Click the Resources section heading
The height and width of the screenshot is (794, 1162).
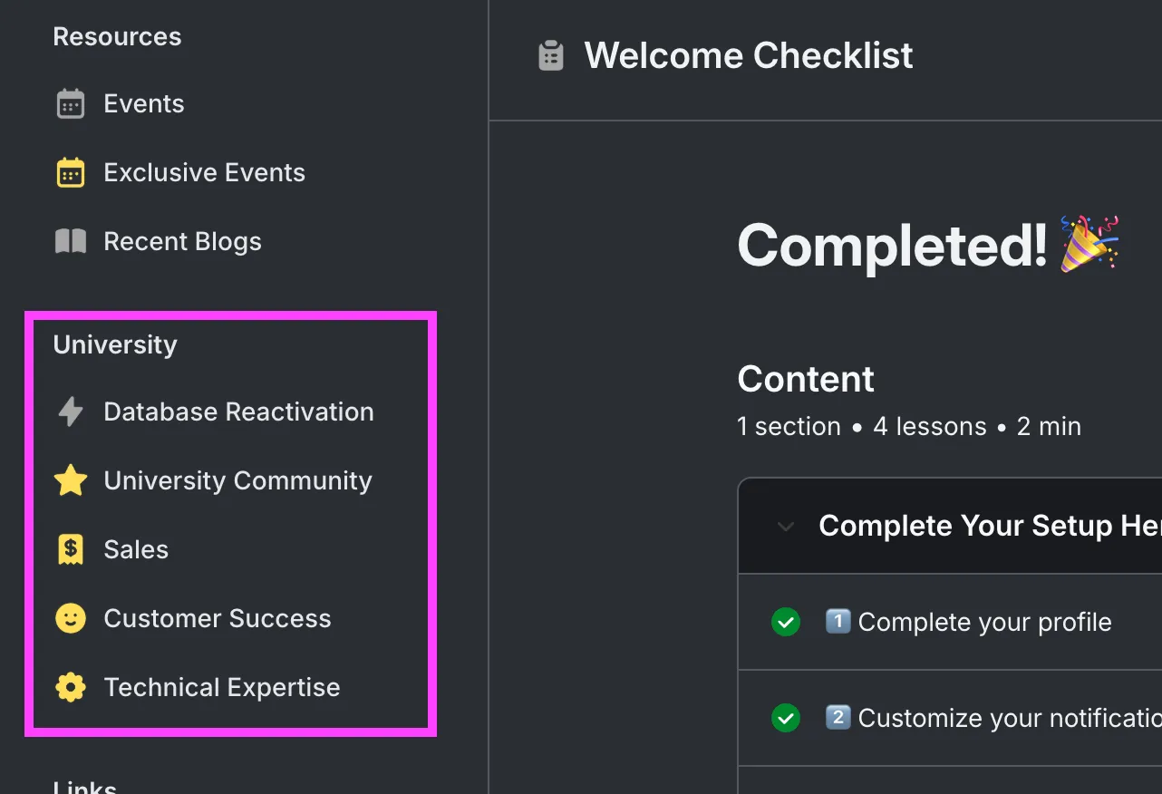(117, 37)
